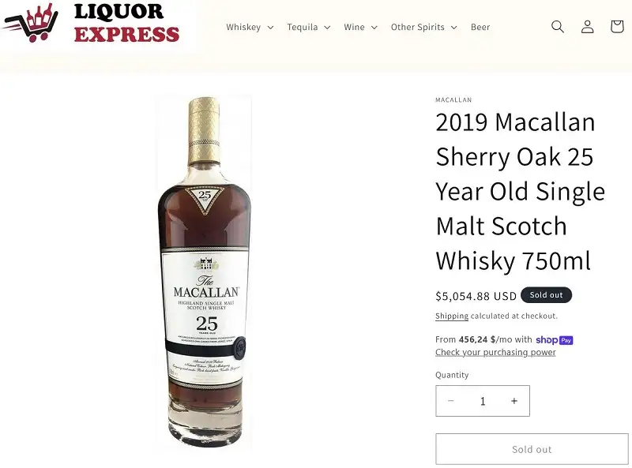
Task: Select Beer in the navigation menu
Action: [x=480, y=26]
